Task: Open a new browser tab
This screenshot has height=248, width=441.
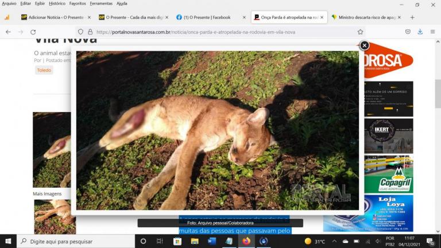Action: (x=412, y=17)
